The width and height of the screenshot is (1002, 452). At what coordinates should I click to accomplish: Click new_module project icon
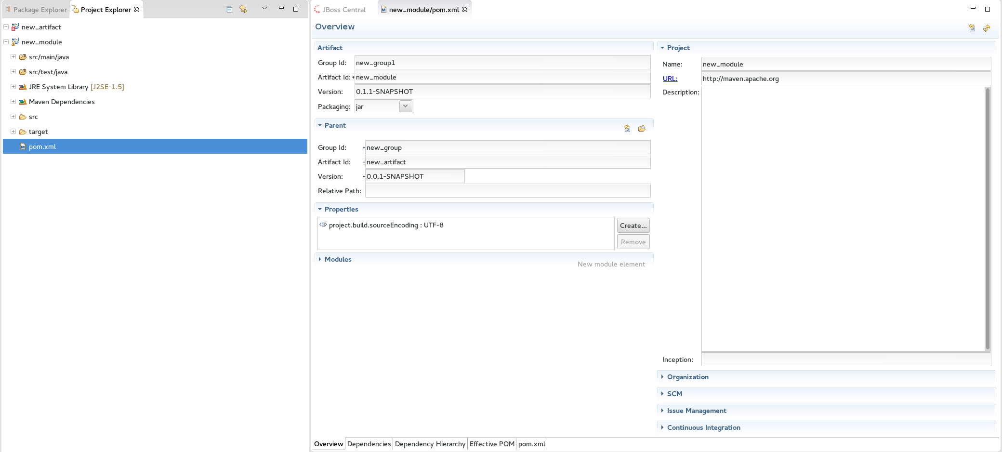coord(15,42)
